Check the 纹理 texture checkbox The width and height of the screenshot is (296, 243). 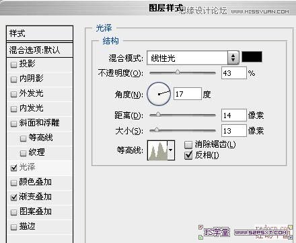pos(23,153)
